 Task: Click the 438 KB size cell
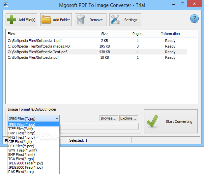[104, 52]
